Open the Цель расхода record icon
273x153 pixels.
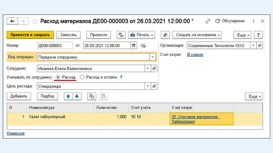coord(154,86)
